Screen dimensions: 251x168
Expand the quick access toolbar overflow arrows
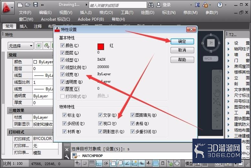[x=42, y=5]
